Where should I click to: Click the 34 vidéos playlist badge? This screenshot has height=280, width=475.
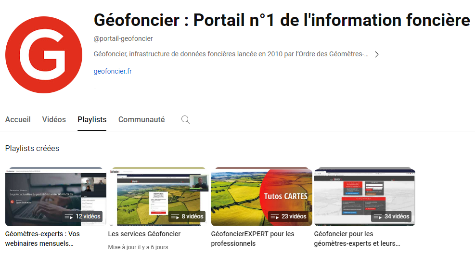tap(391, 216)
